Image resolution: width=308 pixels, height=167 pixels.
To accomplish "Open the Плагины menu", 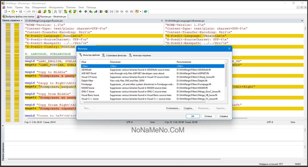I will coord(71,7).
